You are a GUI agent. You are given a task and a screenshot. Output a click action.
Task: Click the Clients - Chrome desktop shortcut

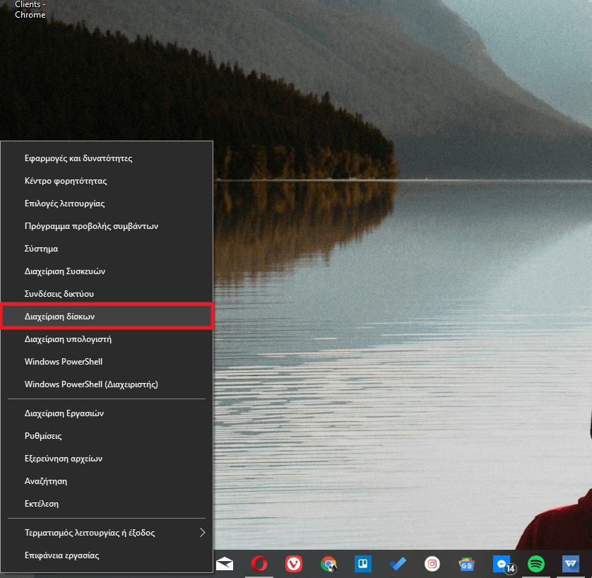click(30, 9)
